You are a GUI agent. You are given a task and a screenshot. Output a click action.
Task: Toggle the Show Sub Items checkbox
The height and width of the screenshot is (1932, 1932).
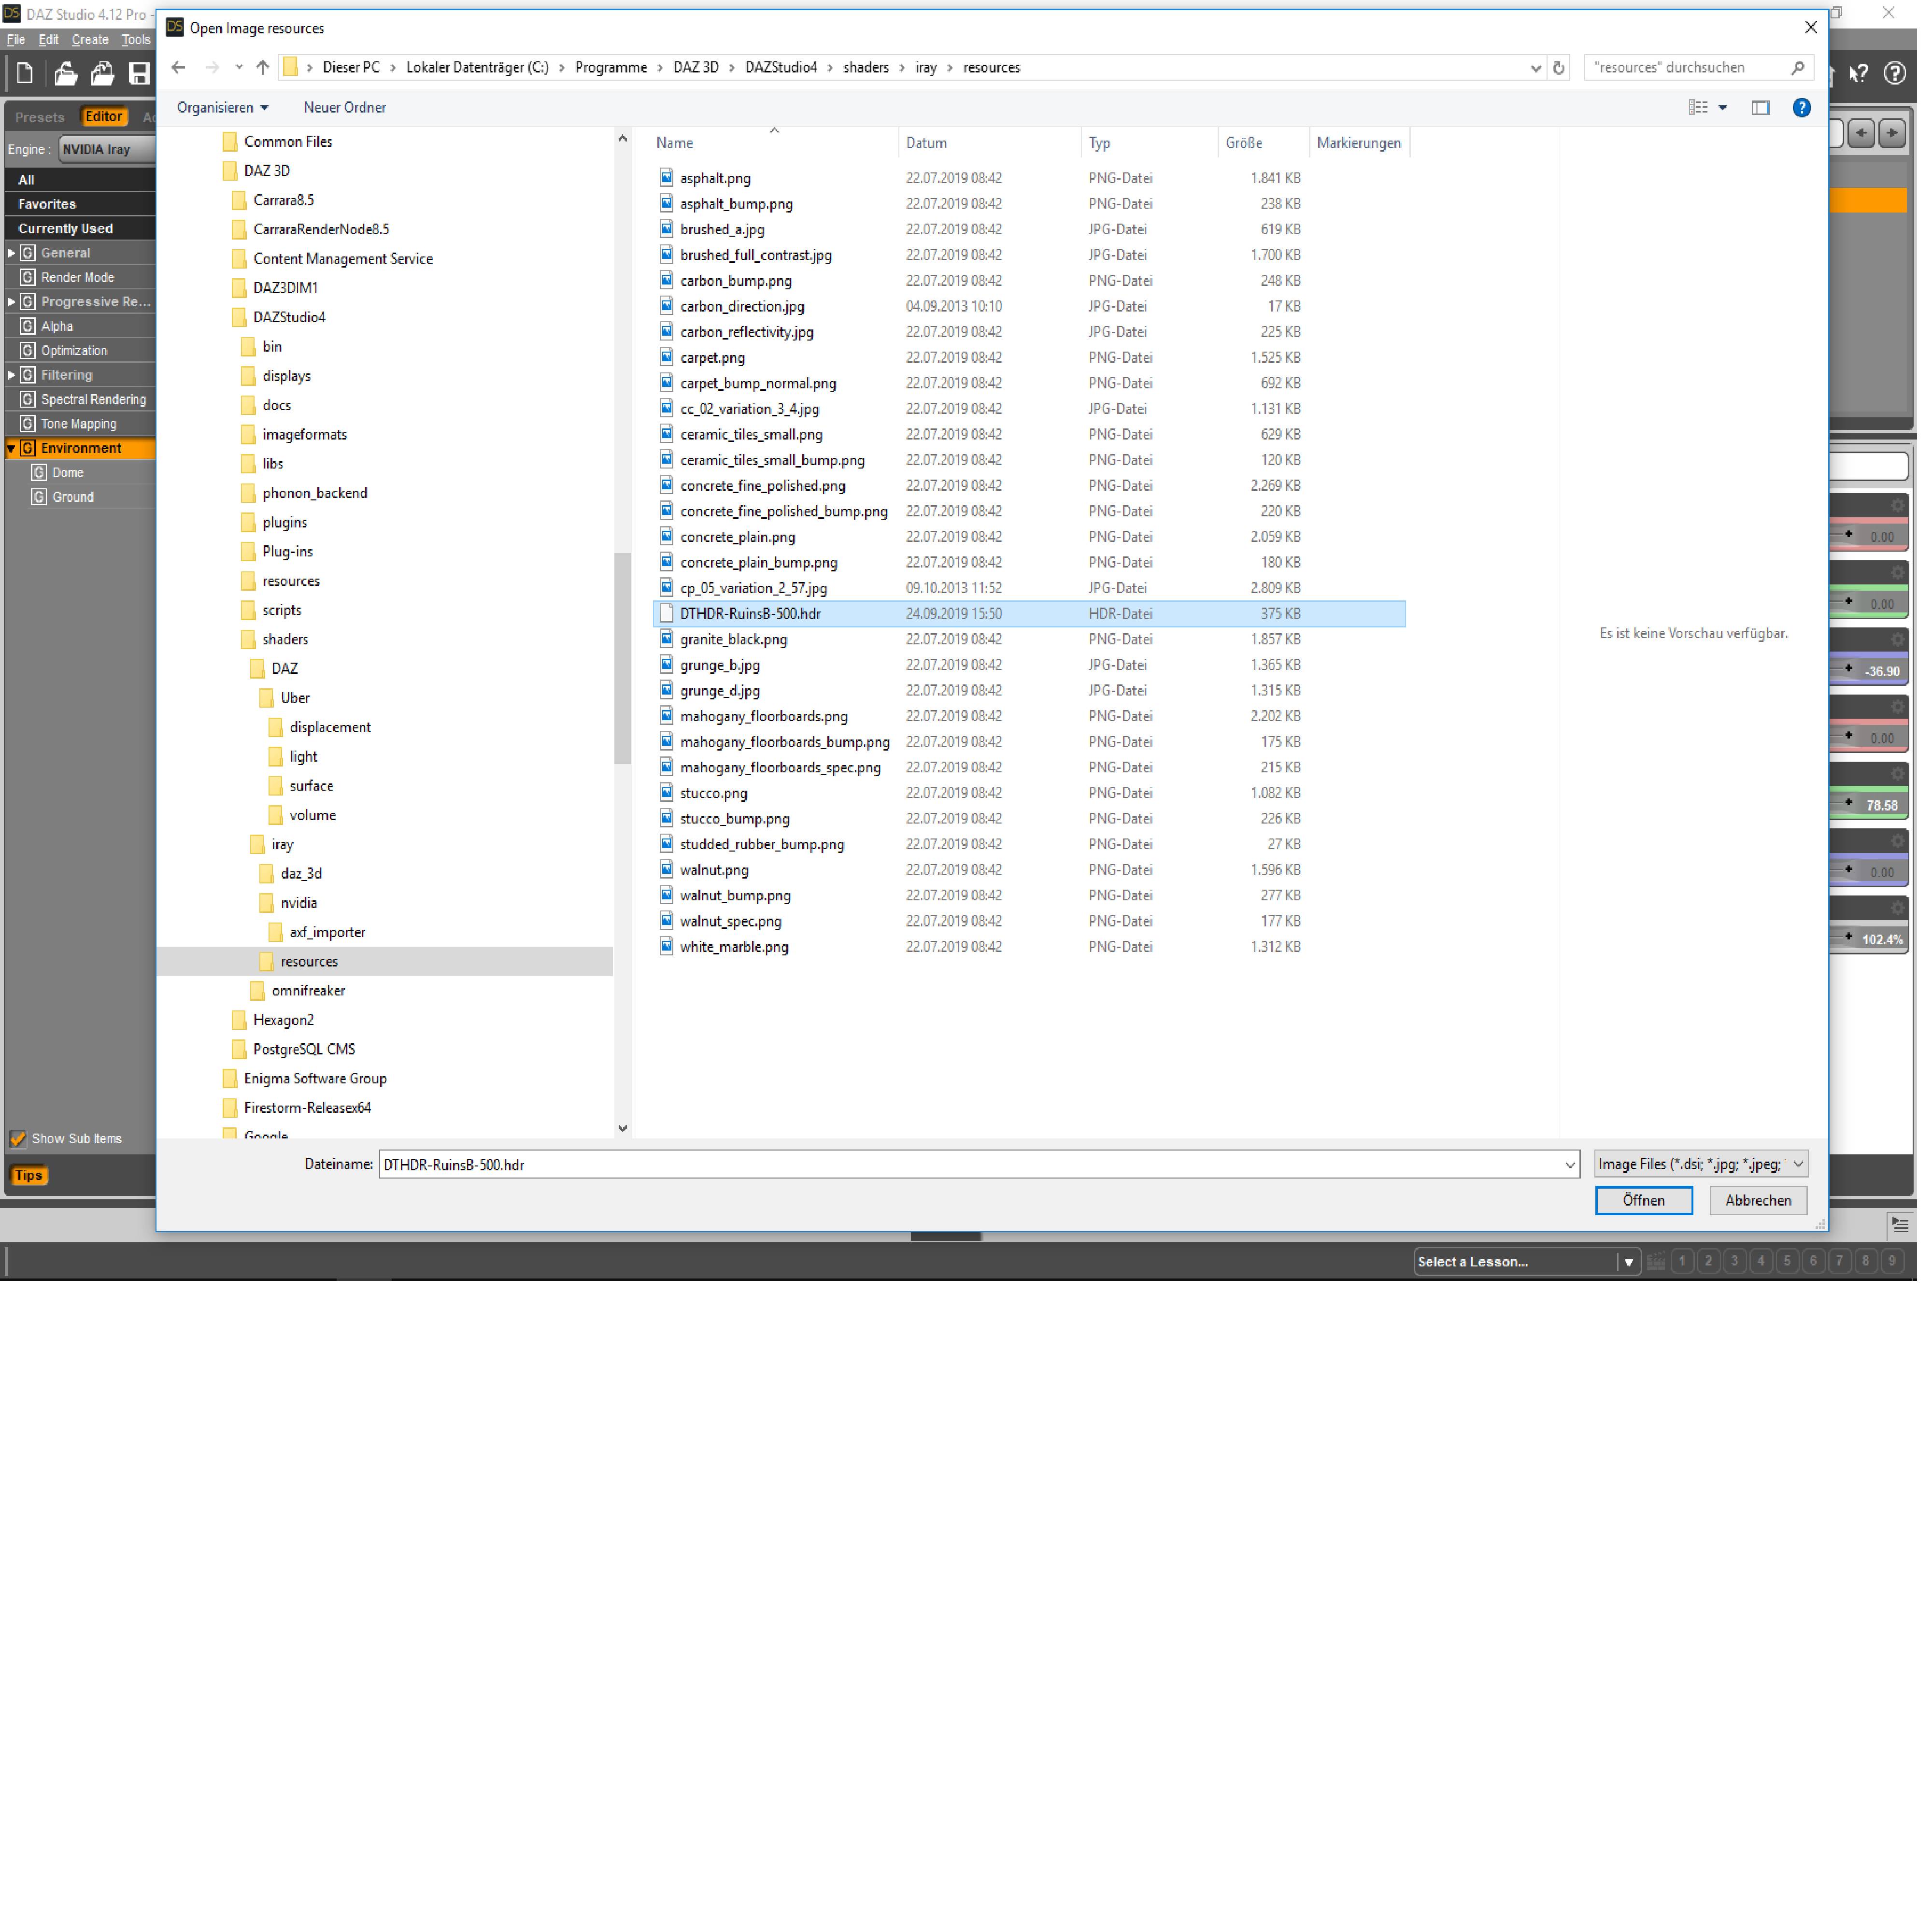[18, 1138]
